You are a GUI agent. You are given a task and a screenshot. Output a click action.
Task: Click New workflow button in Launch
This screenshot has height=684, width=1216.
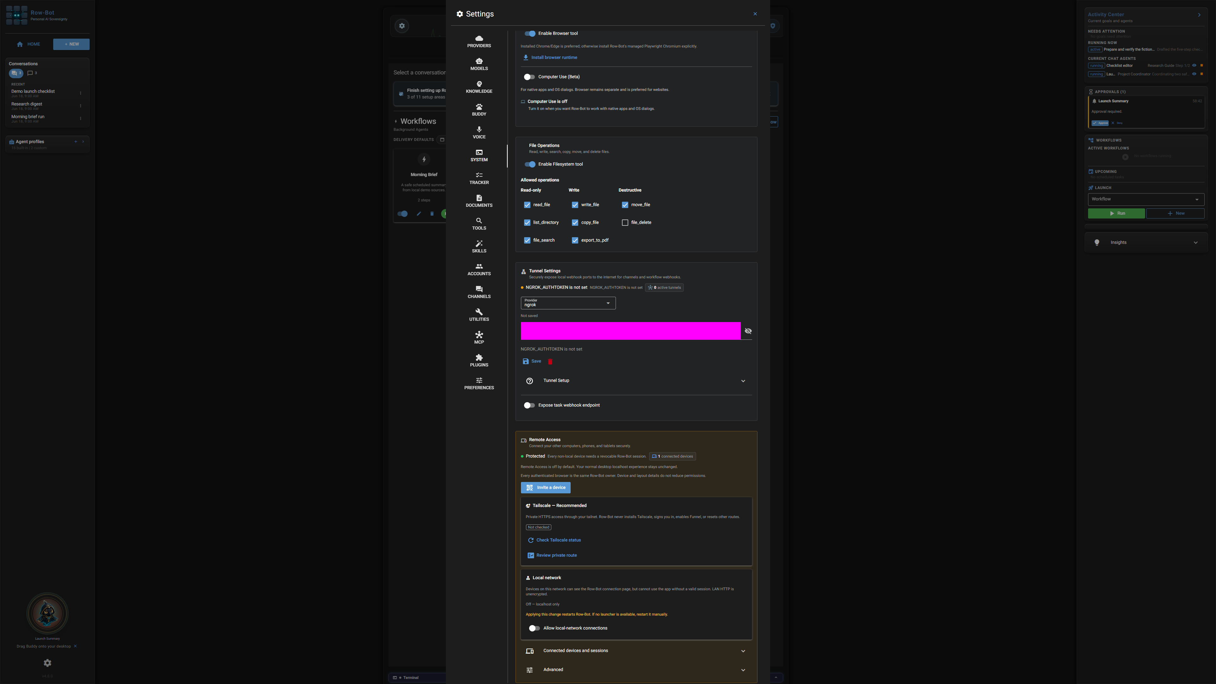click(1175, 213)
